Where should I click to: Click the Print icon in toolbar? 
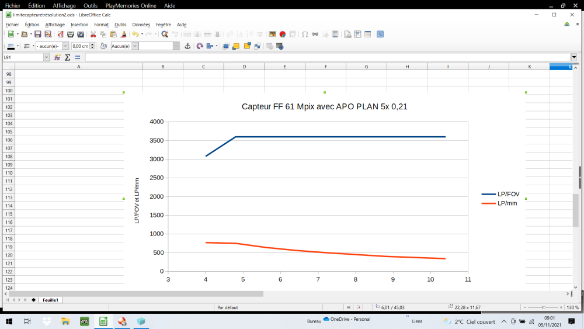[70, 34]
